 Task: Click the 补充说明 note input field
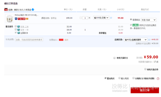coord(29,40)
